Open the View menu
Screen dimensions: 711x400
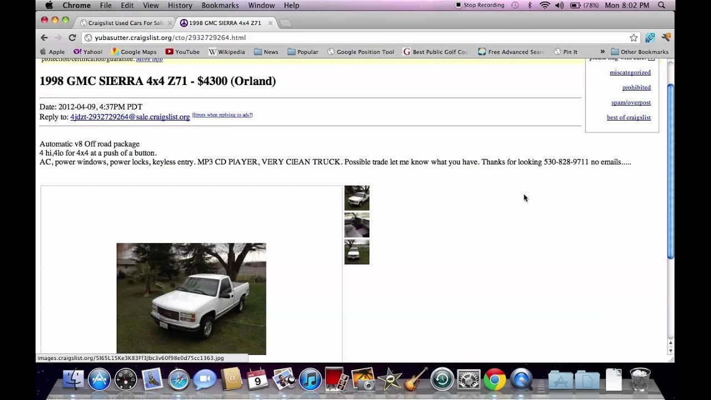pos(151,5)
